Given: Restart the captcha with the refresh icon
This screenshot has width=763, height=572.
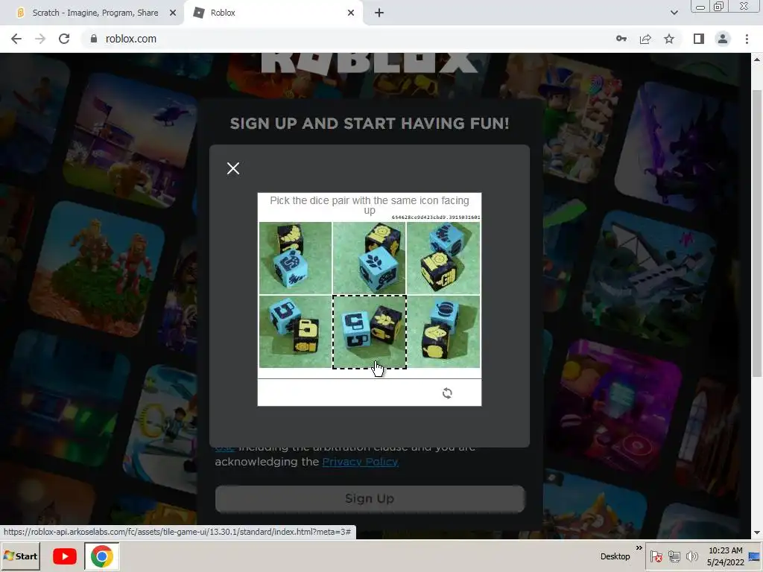Looking at the screenshot, I should [x=447, y=393].
